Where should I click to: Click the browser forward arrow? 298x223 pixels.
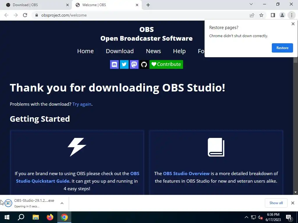[16, 15]
